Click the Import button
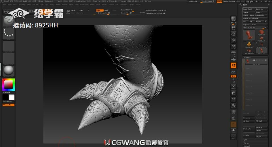Viewport: 272px width, 147px height. (248, 12)
